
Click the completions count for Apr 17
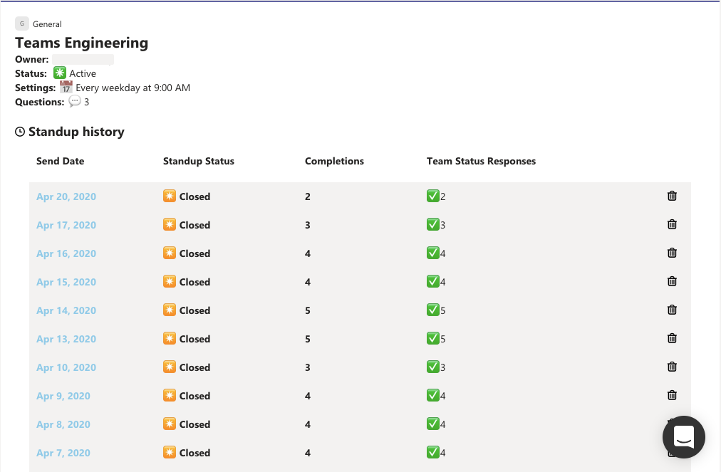[x=308, y=225]
